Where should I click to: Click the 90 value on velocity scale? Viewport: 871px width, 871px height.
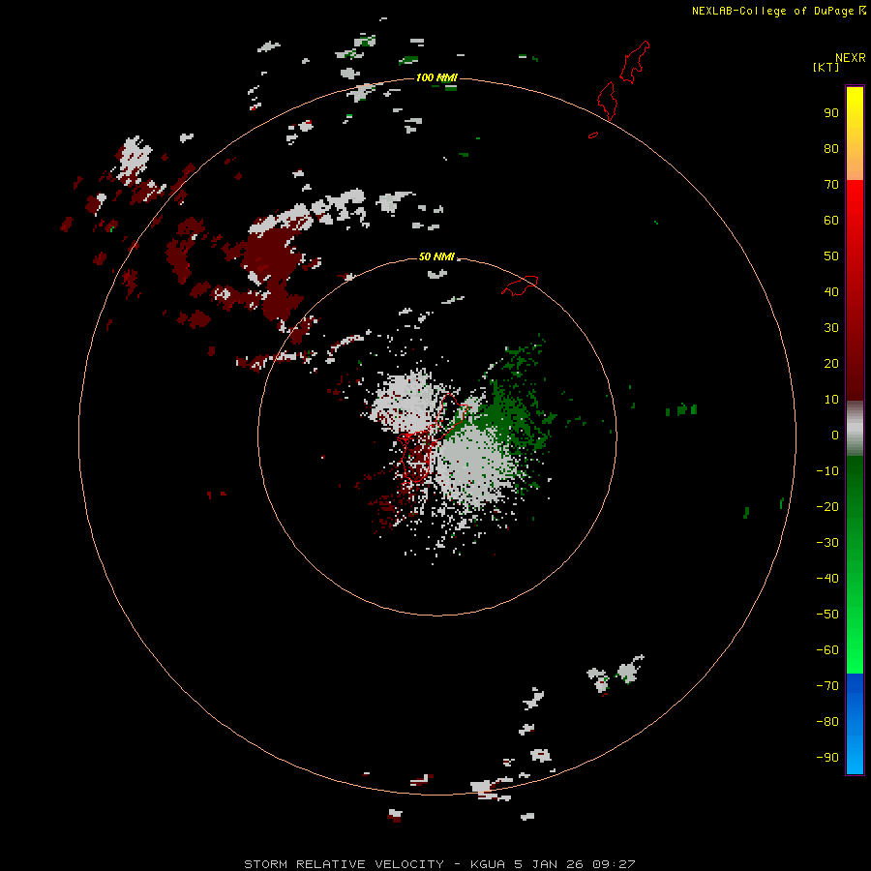(831, 113)
